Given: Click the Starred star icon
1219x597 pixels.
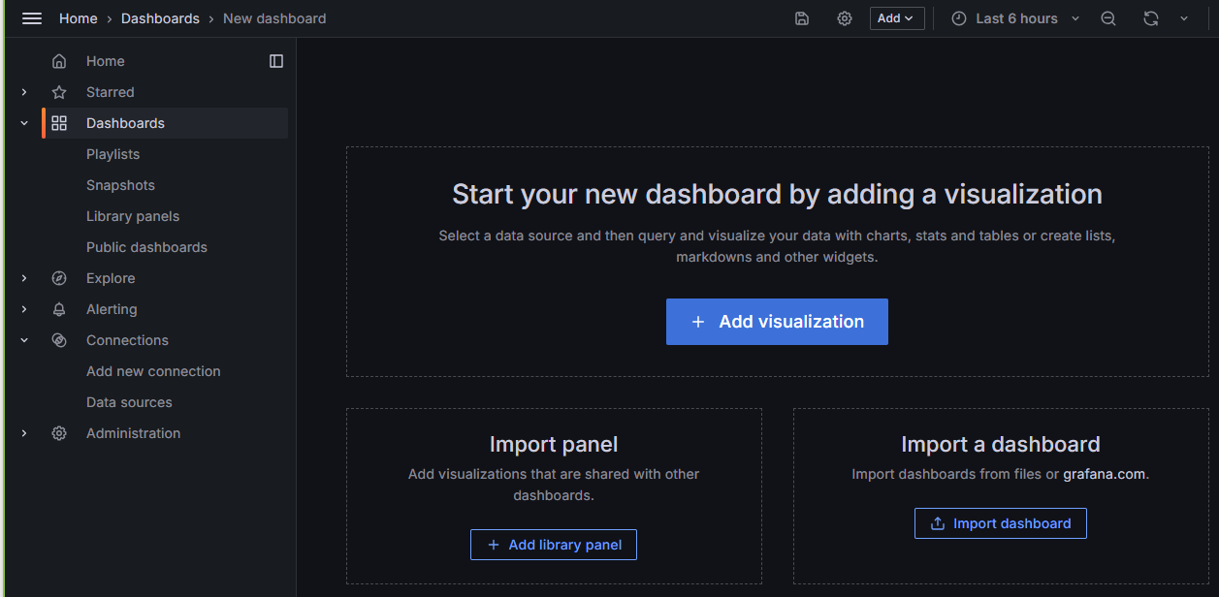Looking at the screenshot, I should pos(59,92).
